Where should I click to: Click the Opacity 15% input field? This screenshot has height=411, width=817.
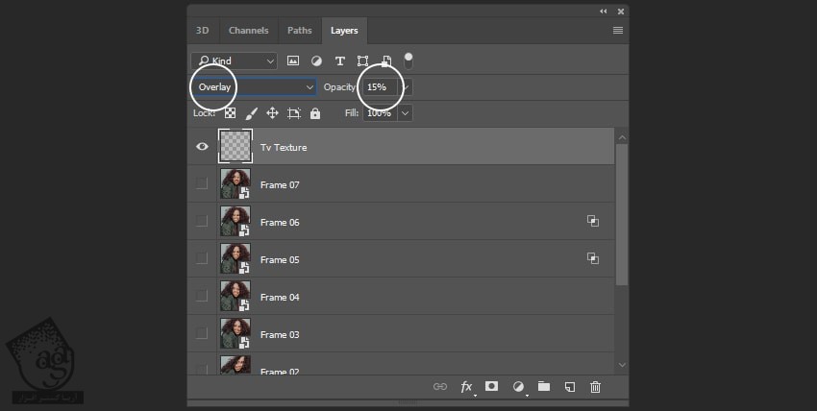[x=378, y=87]
